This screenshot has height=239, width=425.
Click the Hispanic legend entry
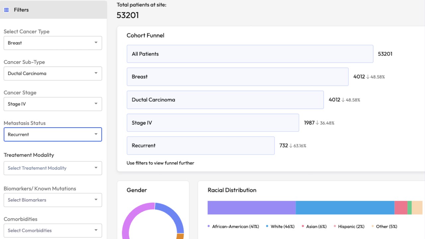click(351, 226)
